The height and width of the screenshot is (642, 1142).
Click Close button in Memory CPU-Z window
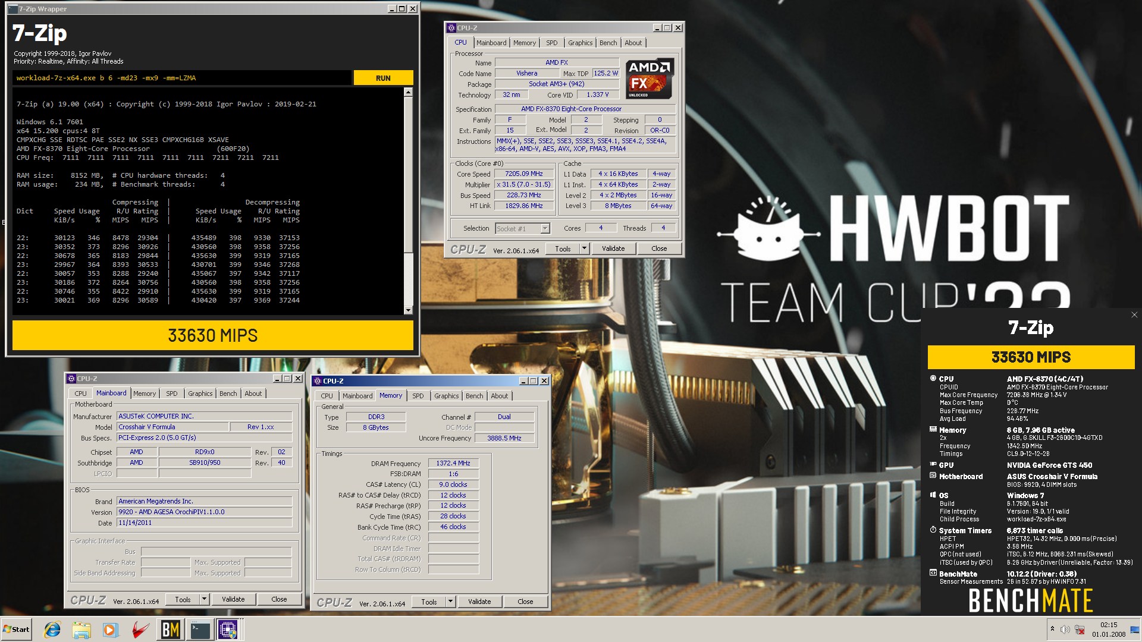525,602
